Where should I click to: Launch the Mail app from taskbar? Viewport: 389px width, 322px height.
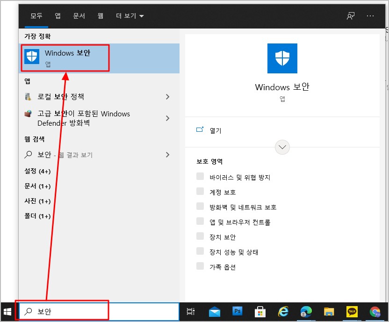(214, 312)
